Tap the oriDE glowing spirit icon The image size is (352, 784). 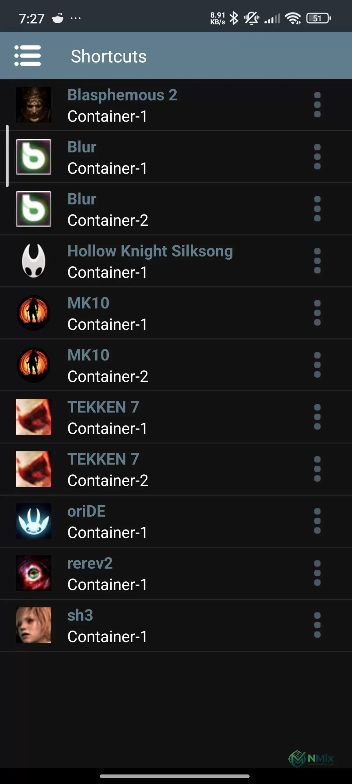(34, 521)
